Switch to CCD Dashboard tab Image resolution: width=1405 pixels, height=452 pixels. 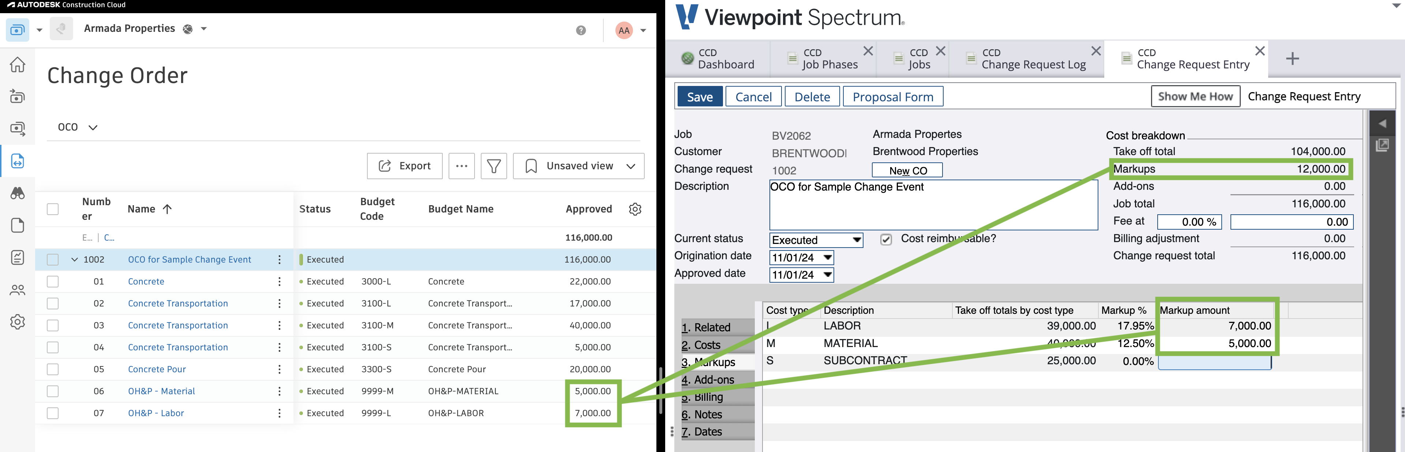click(x=718, y=59)
